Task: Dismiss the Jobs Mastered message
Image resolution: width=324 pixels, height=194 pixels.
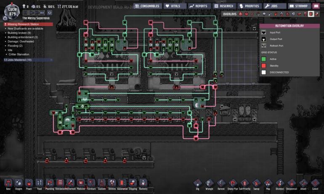Action: click(51, 60)
